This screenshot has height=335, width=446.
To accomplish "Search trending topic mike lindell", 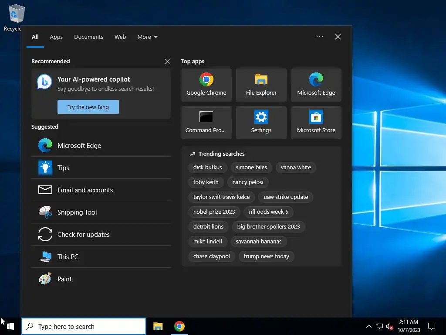I will [207, 241].
